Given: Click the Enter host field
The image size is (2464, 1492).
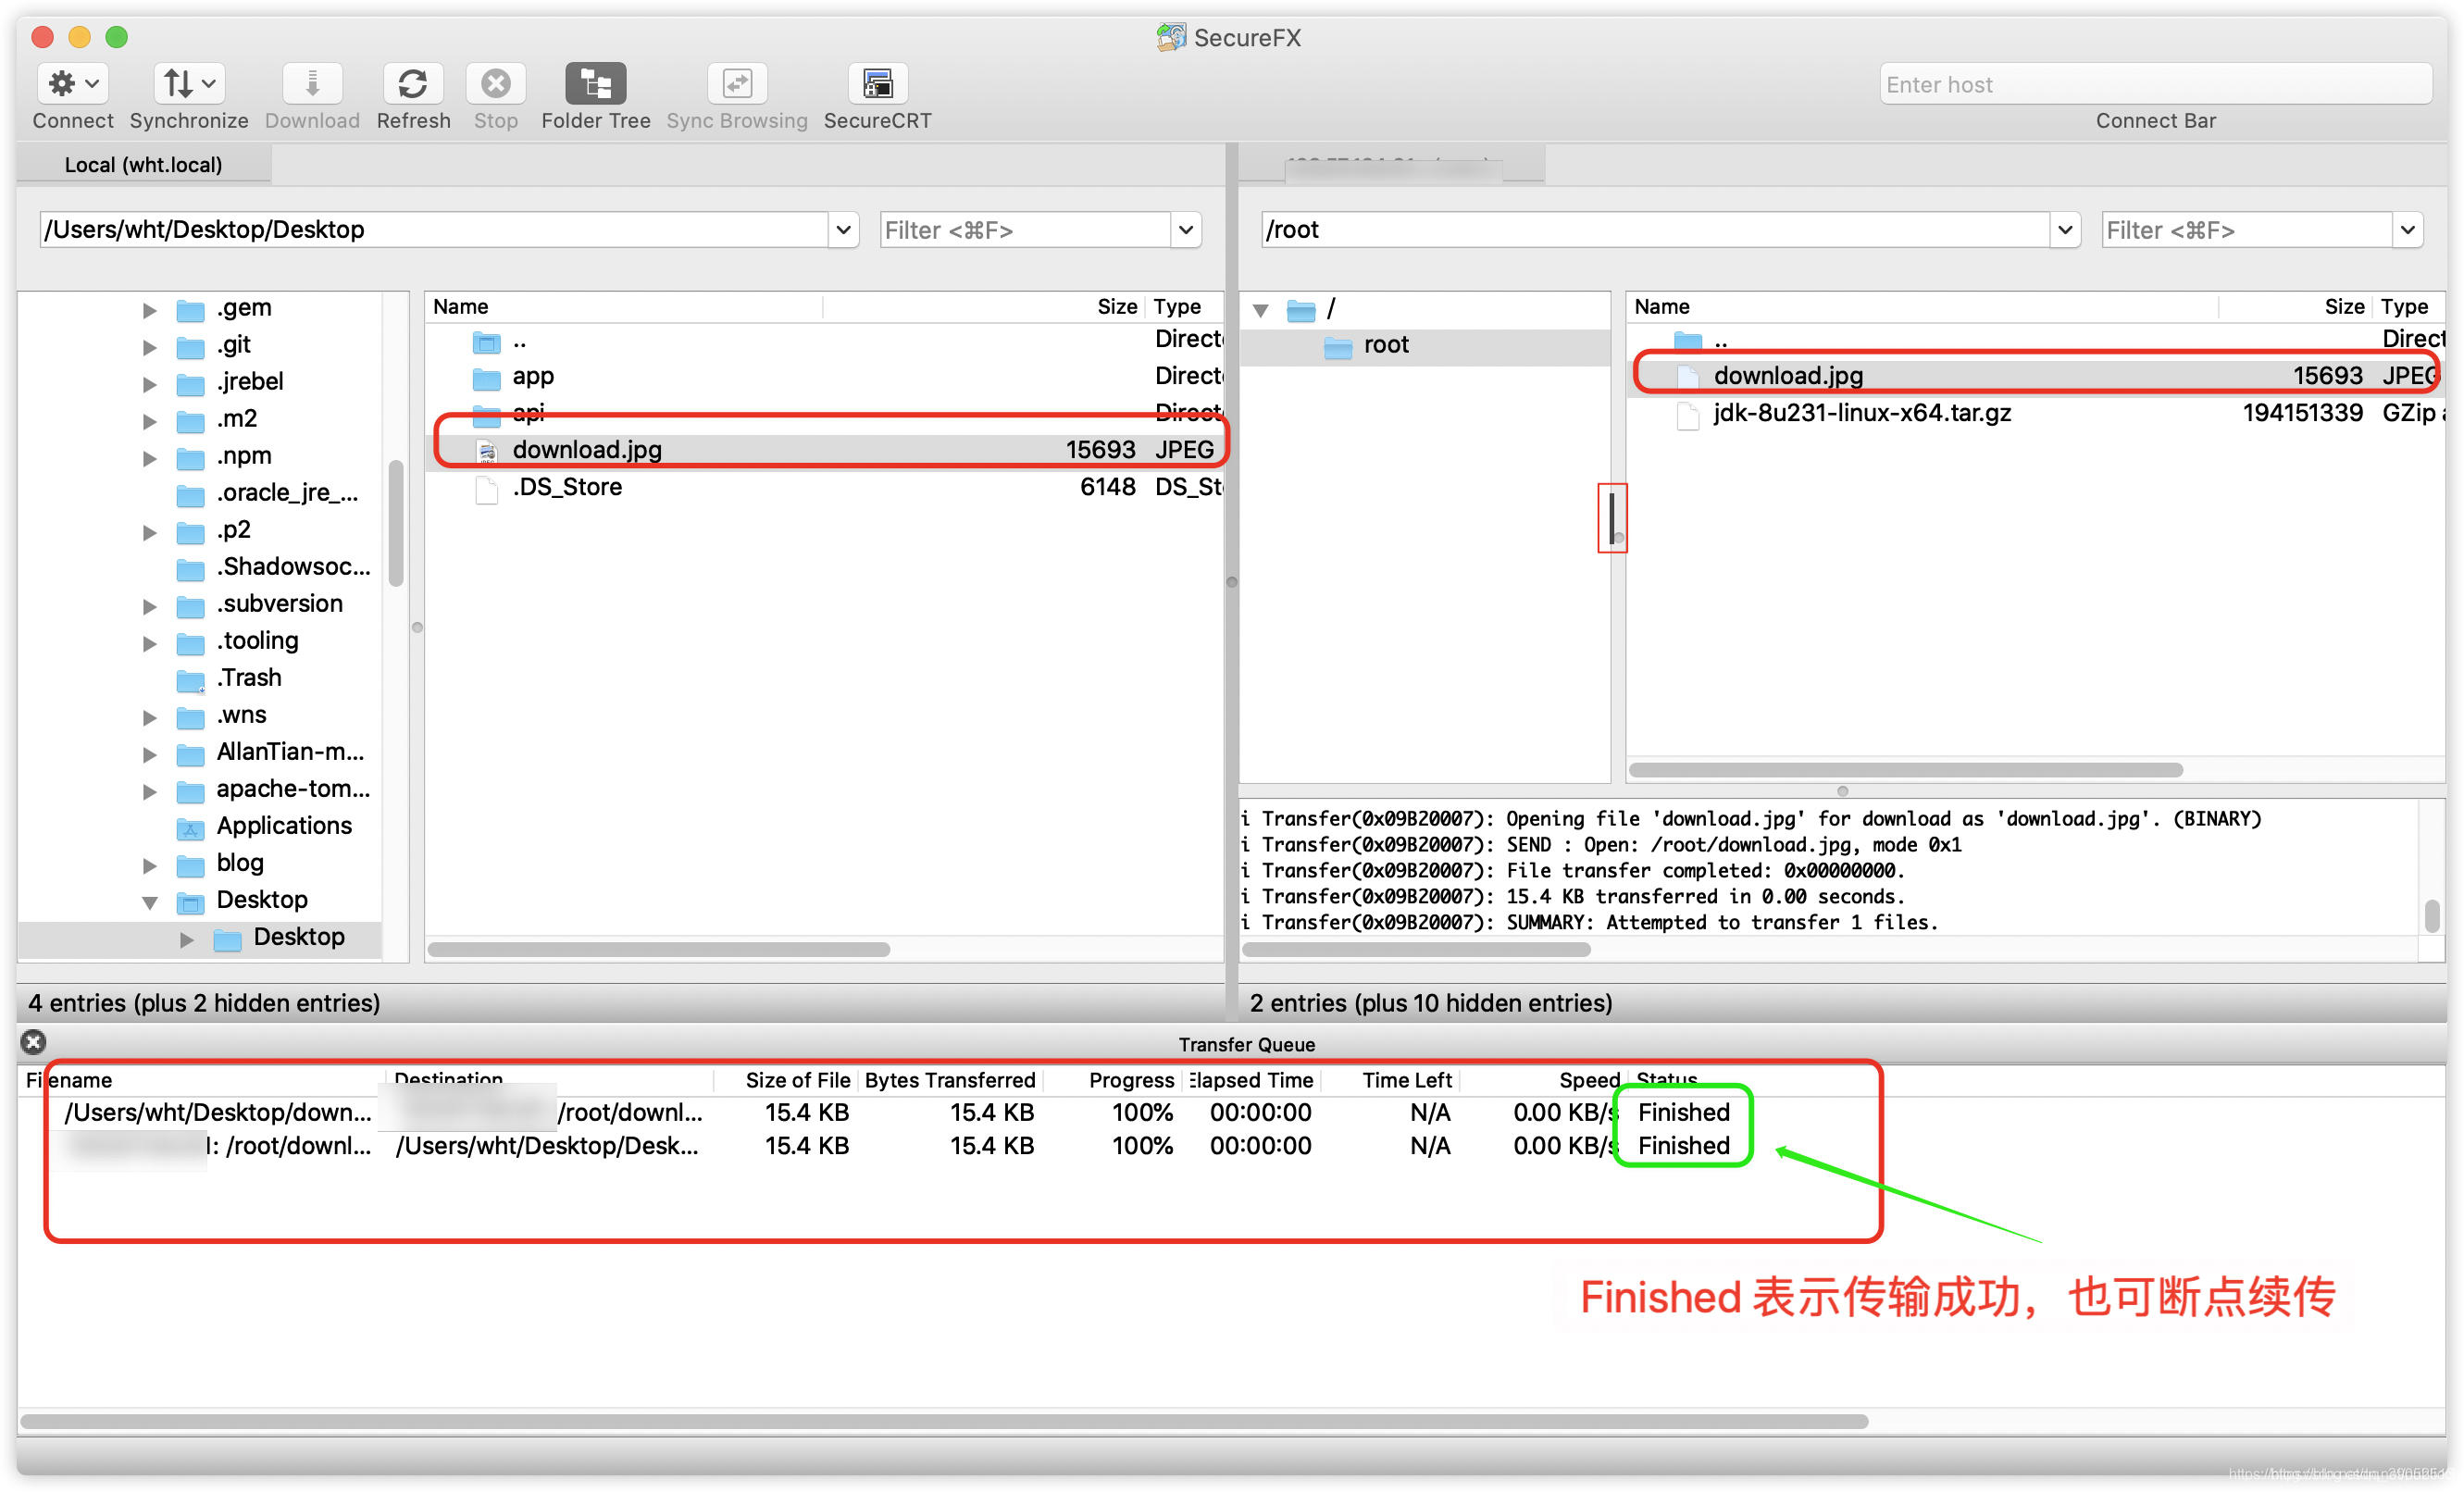Looking at the screenshot, I should pyautogui.click(x=2155, y=84).
